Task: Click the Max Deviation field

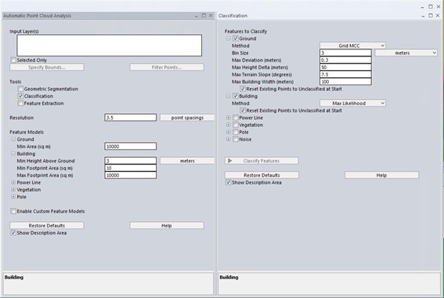Action: [x=345, y=60]
